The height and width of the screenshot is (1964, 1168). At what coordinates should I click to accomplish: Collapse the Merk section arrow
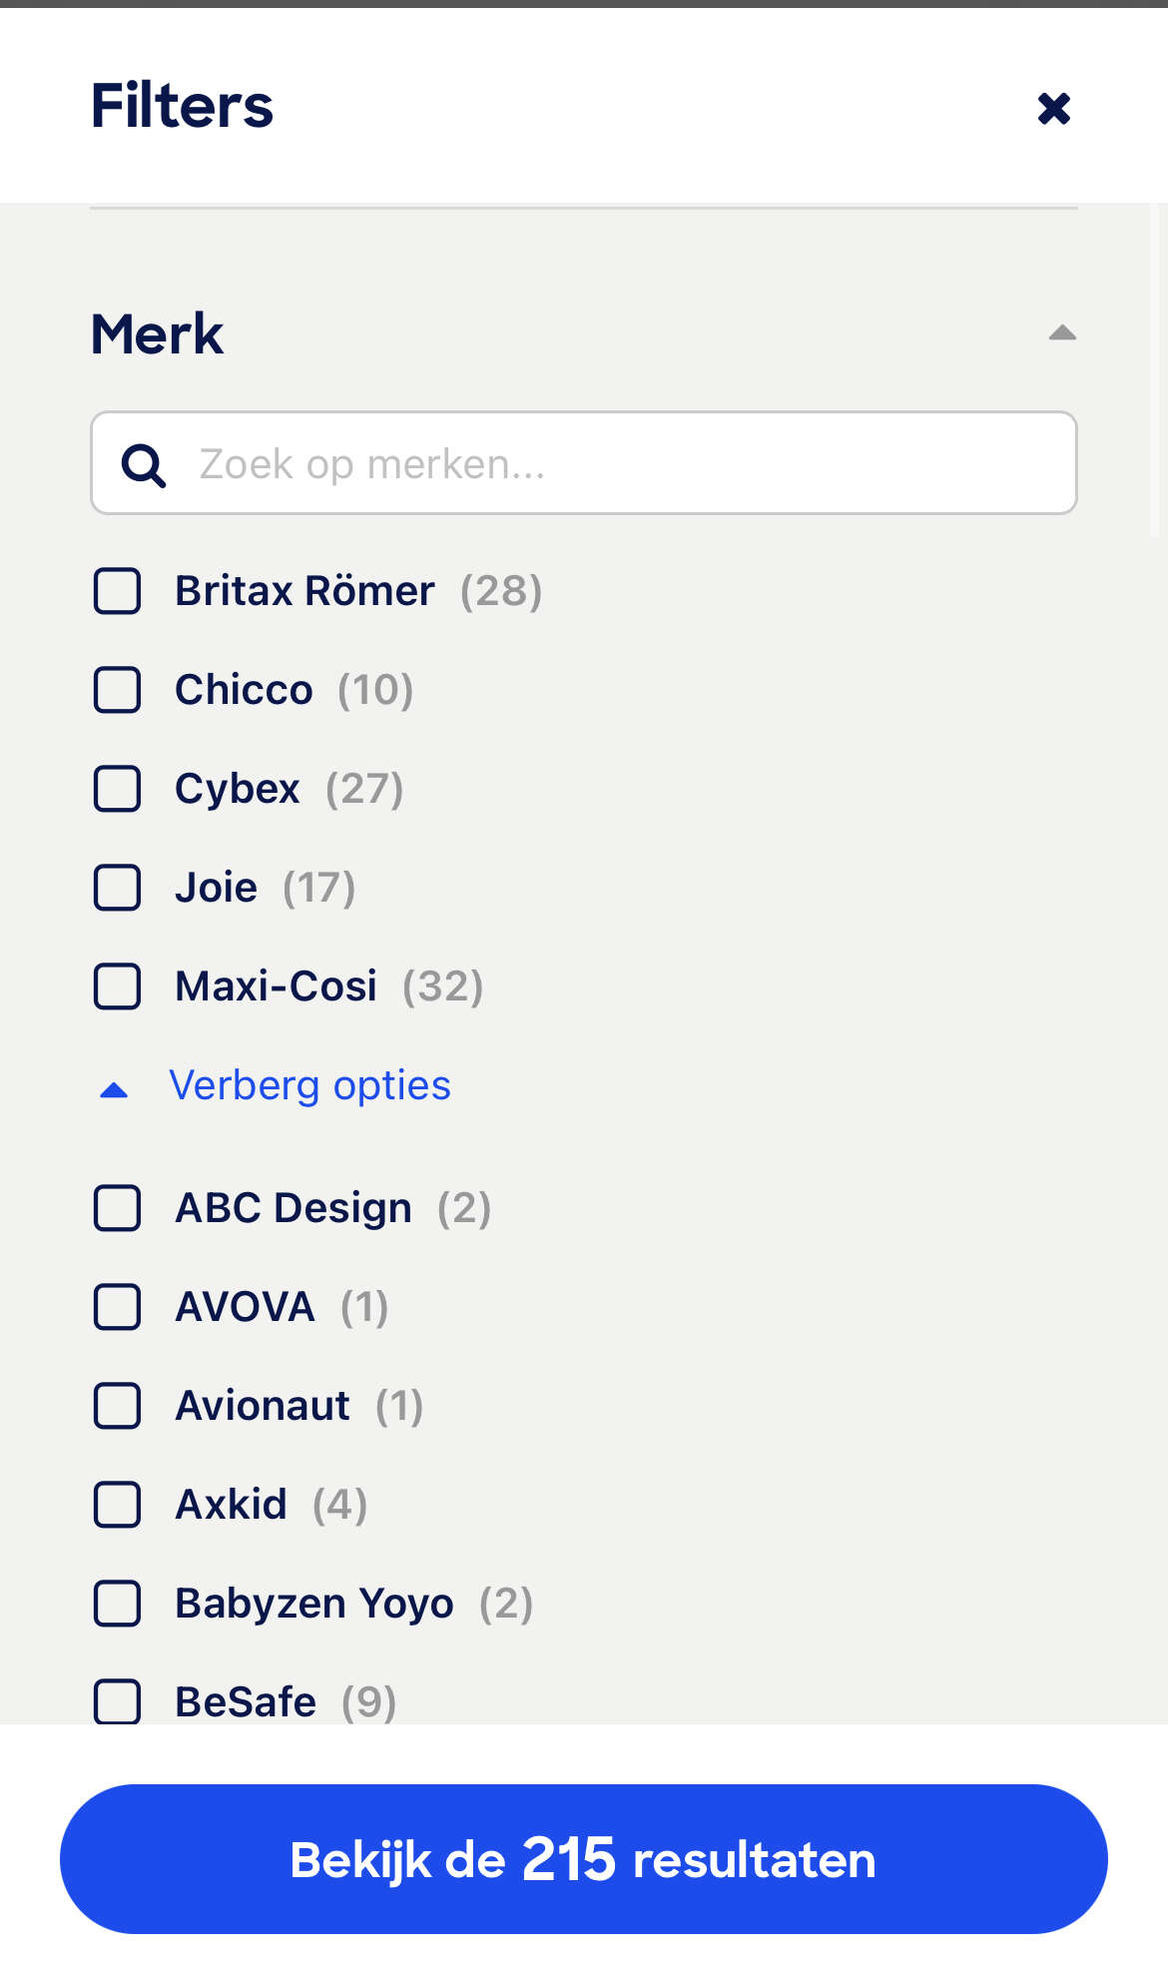[1062, 332]
